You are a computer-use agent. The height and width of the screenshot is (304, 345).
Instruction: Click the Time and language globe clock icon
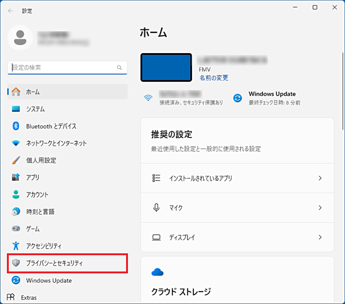click(16, 211)
